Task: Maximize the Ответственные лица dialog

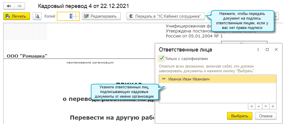Action: pyautogui.click(x=267, y=50)
